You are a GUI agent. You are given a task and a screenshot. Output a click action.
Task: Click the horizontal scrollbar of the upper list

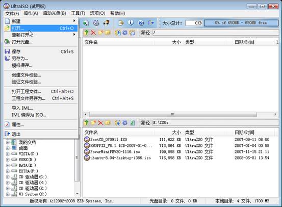click(x=180, y=114)
